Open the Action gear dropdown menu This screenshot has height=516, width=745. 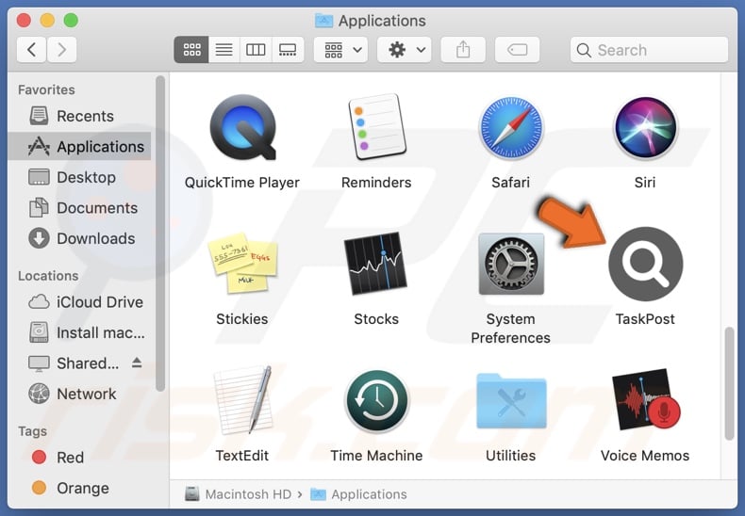(x=405, y=49)
